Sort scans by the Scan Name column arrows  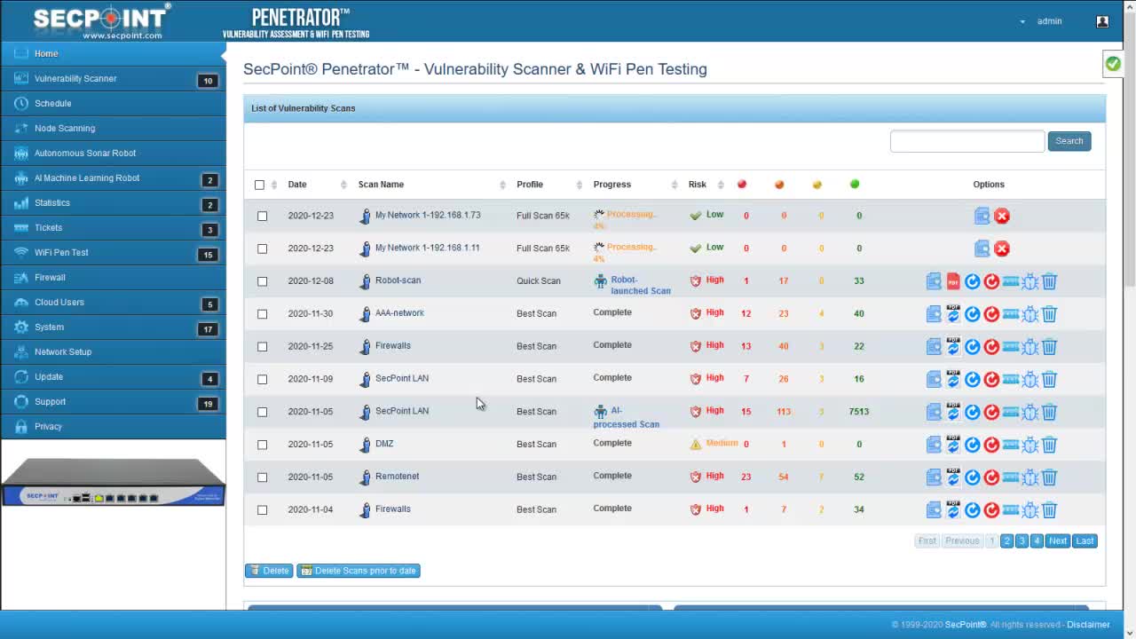coord(502,185)
